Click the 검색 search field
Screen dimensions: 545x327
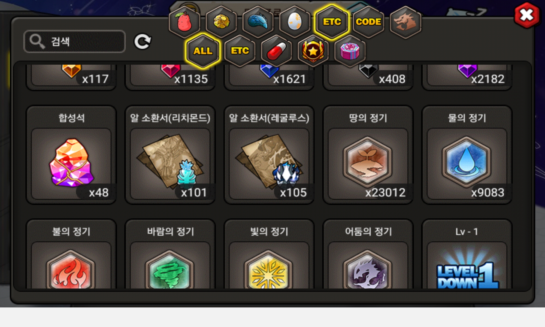[x=75, y=41]
